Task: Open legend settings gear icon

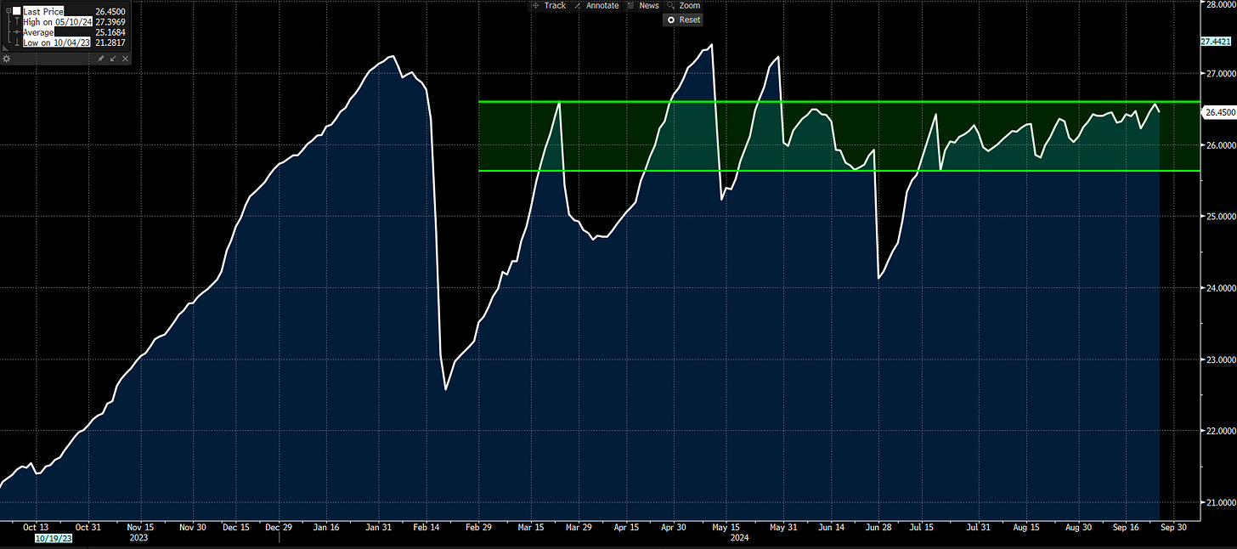Action: pyautogui.click(x=6, y=59)
